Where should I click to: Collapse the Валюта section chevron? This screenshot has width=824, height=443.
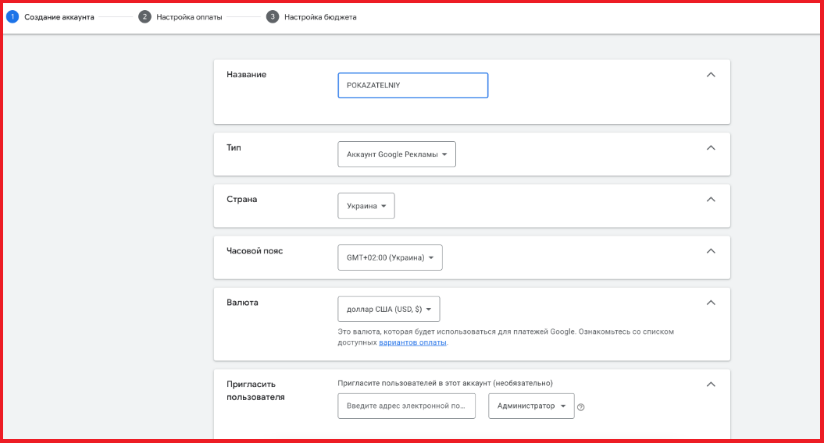[711, 303]
